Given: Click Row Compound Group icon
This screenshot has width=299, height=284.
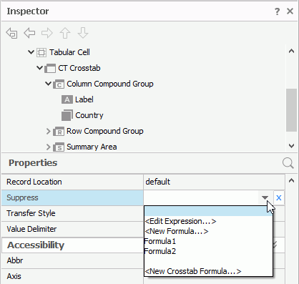Looking at the screenshot, I should pyautogui.click(x=59, y=132).
